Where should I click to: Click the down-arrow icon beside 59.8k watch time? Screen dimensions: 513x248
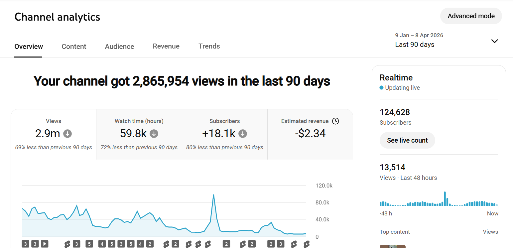coord(154,134)
